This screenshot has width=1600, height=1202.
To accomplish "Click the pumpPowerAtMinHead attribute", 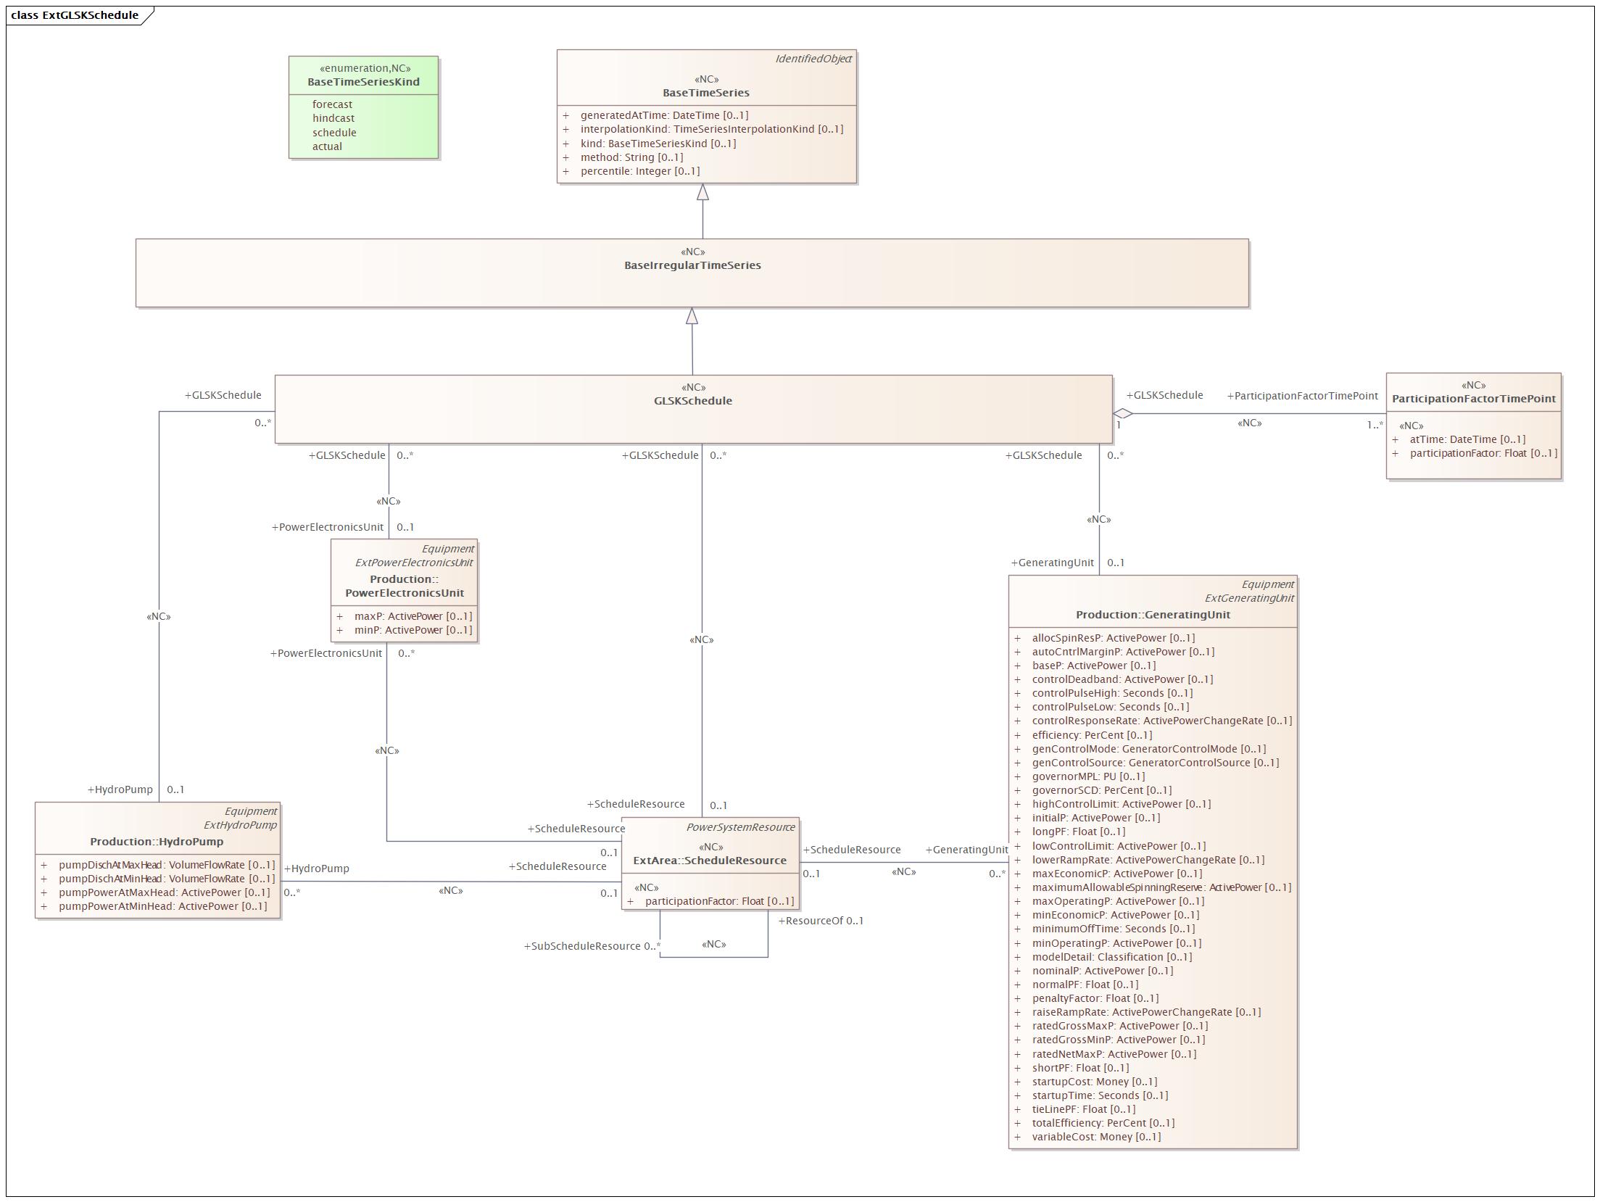I will pyautogui.click(x=163, y=906).
